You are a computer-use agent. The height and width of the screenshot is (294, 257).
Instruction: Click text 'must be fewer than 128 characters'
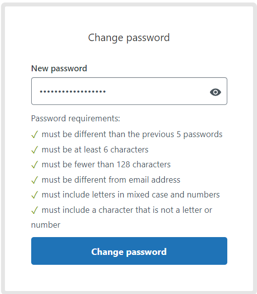pos(106,165)
